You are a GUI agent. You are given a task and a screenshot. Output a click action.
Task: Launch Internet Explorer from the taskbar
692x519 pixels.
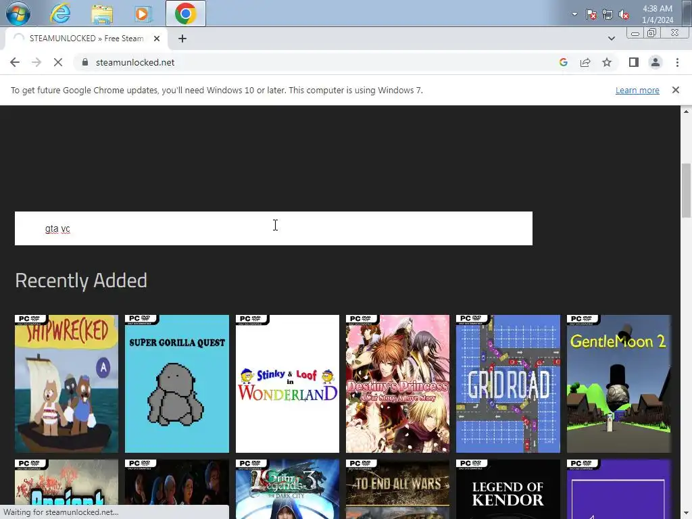point(60,14)
